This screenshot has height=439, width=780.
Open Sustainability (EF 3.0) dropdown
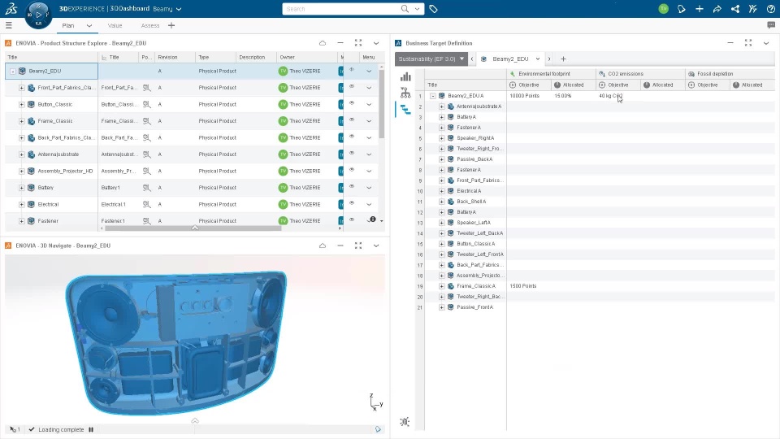point(431,59)
